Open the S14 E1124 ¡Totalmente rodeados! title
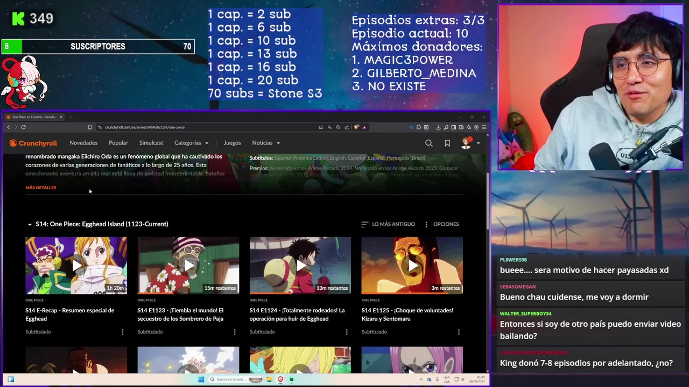 (x=297, y=314)
